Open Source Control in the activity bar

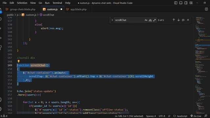point(1,29)
